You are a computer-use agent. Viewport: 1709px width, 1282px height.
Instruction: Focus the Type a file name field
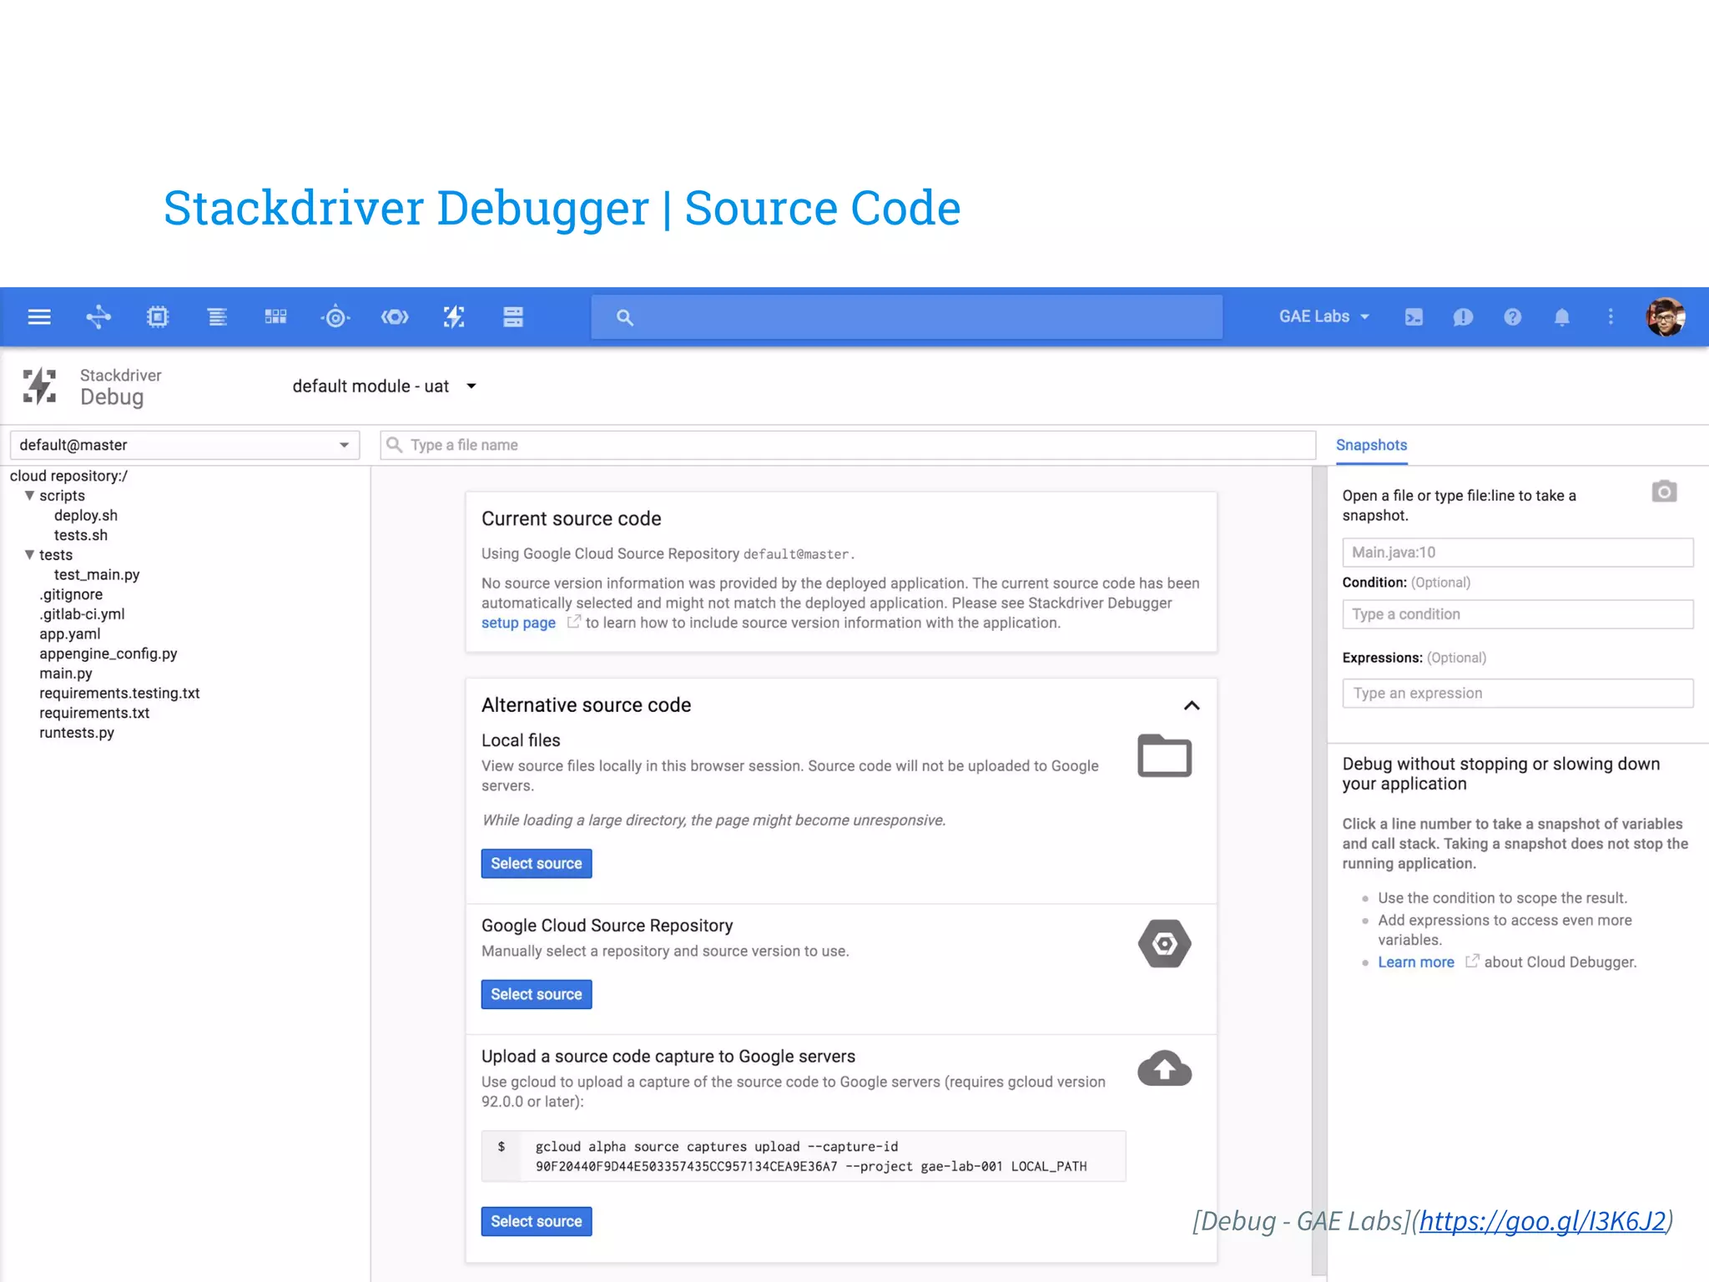pos(848,445)
